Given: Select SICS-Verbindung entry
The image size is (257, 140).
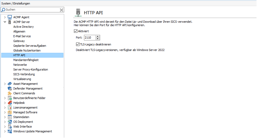Looking at the screenshot, I should tap(24, 74).
